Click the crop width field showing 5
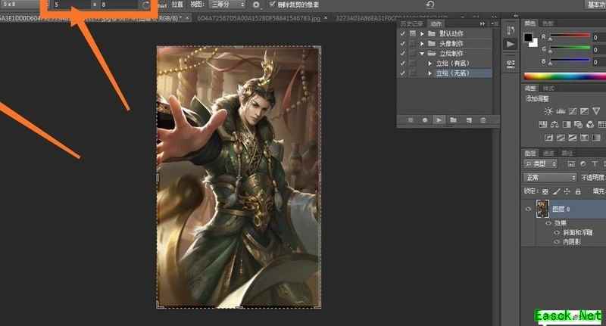The image size is (606, 326). pos(68,5)
